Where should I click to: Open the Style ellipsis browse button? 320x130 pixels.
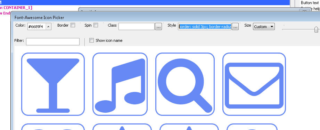click(235, 27)
